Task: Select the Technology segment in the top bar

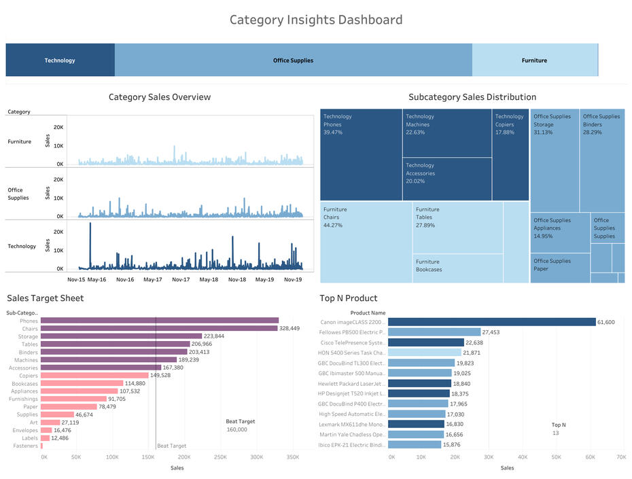Action: [x=60, y=60]
